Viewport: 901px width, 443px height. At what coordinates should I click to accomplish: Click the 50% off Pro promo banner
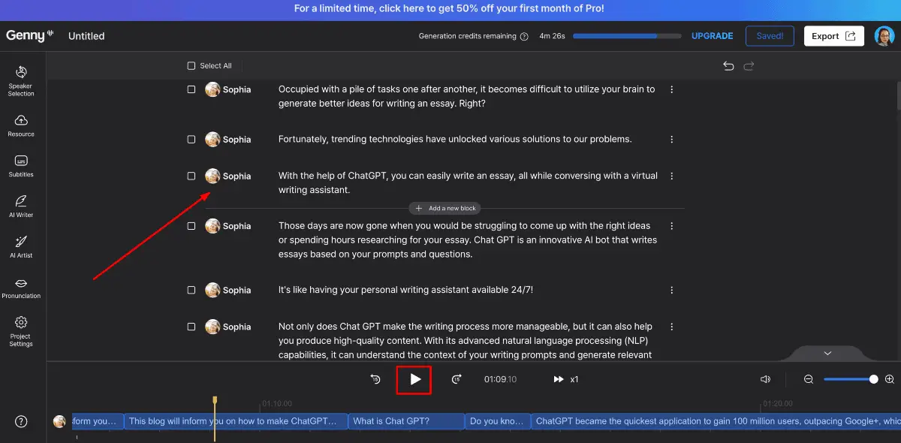(449, 9)
